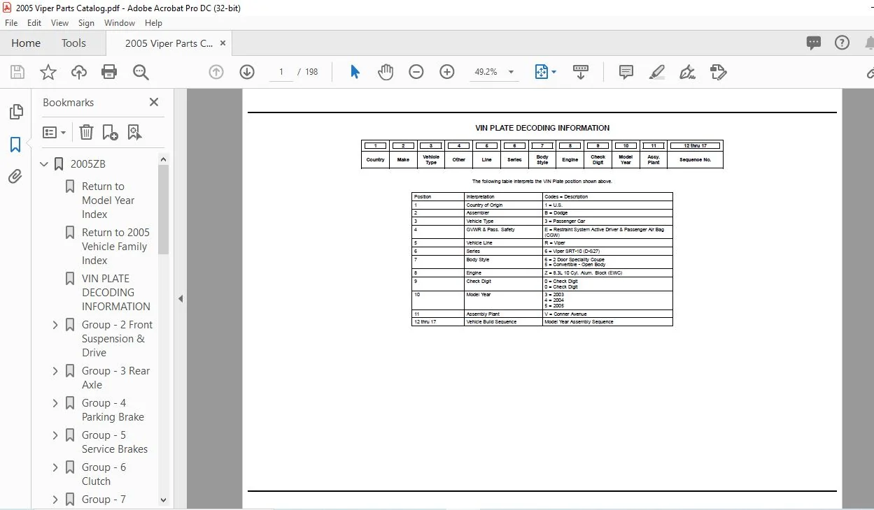Open bookmark options dropdown menu
The height and width of the screenshot is (510, 874).
point(54,132)
